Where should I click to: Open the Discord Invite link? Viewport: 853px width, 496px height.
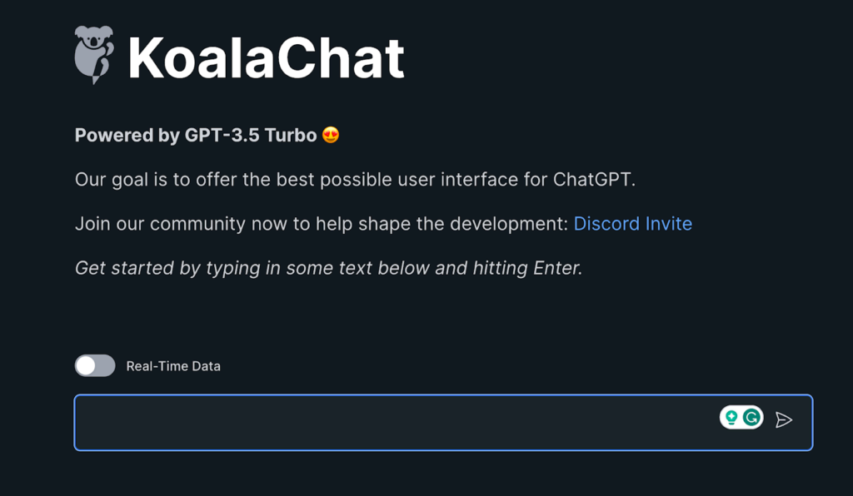[x=632, y=224]
